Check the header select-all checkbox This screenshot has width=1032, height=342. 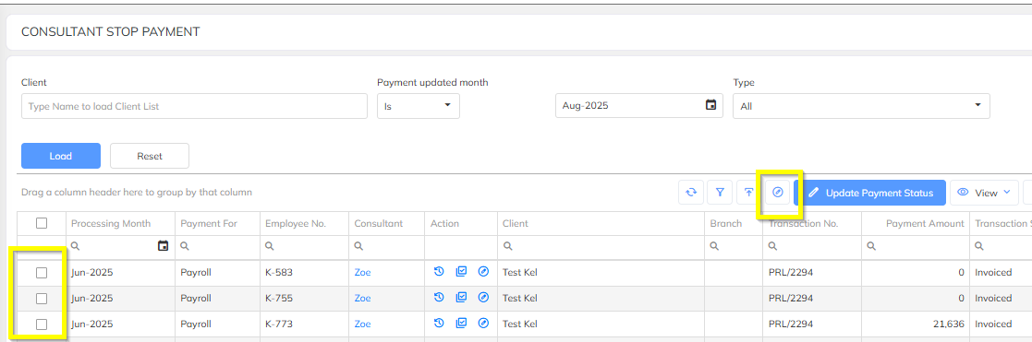coord(42,223)
